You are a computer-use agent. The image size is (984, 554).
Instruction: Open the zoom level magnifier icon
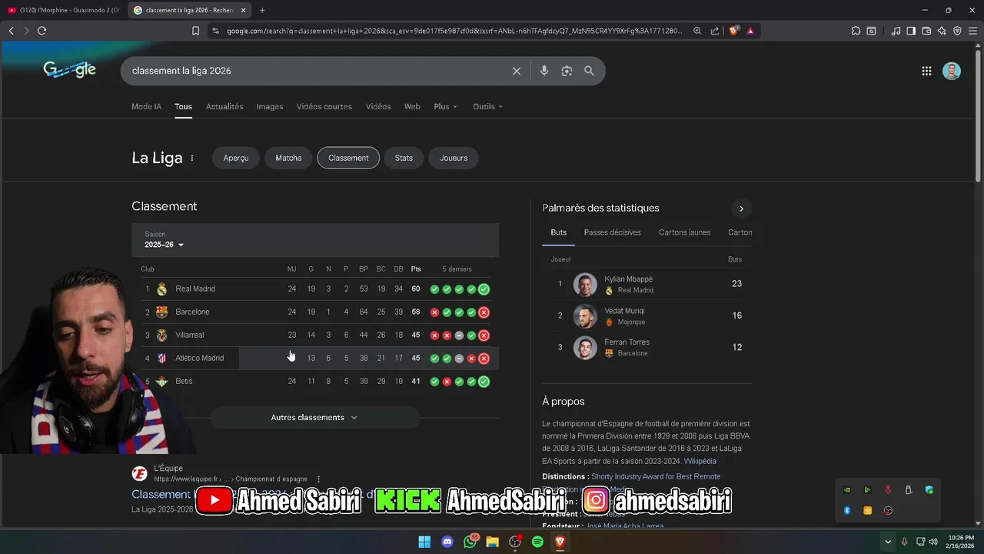pyautogui.click(x=697, y=31)
